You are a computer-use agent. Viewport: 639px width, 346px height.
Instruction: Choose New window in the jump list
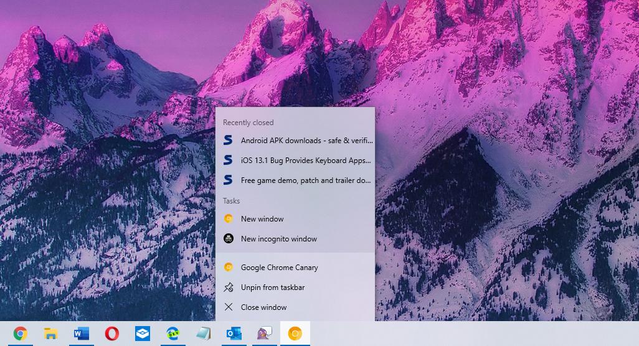pos(295,219)
